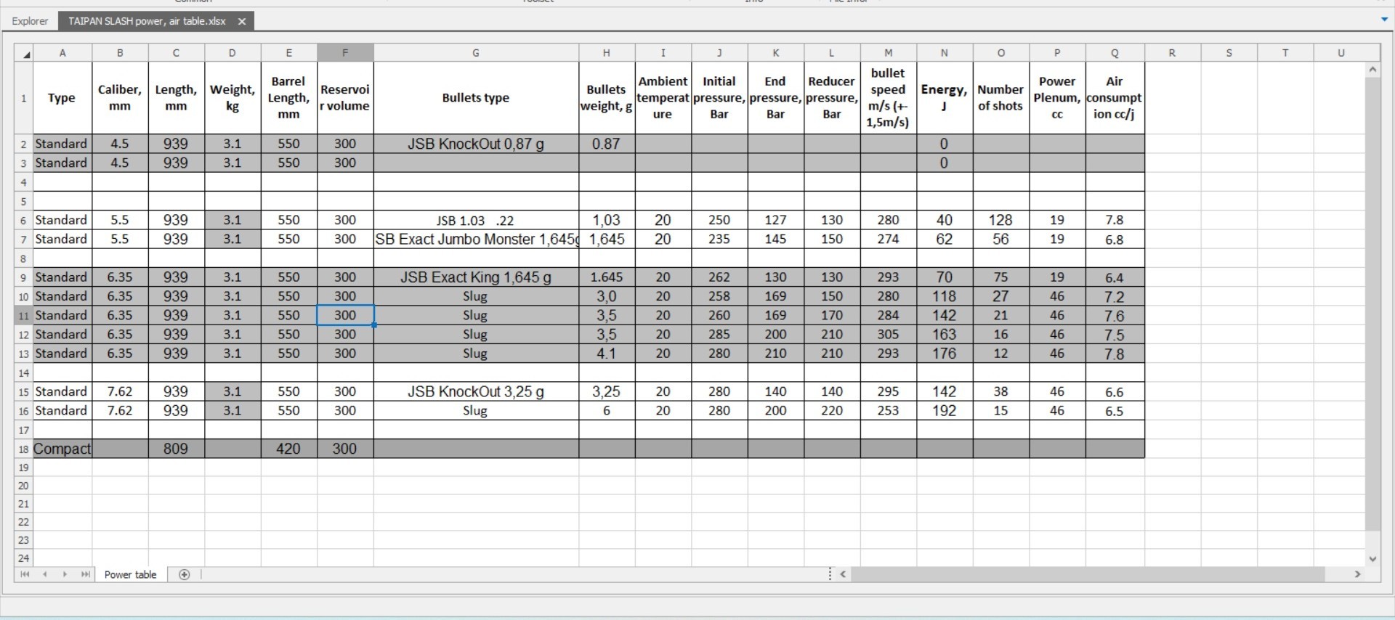Click the 'Slug' cell in row 16
This screenshot has height=620, width=1395.
(x=476, y=410)
